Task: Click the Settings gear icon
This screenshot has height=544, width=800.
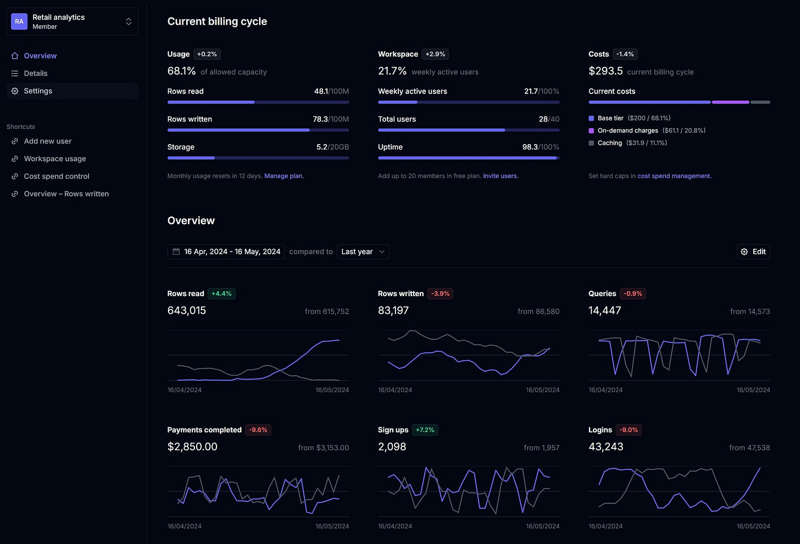Action: 14,91
